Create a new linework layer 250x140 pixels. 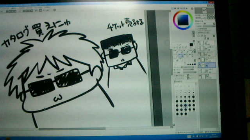point(202,35)
